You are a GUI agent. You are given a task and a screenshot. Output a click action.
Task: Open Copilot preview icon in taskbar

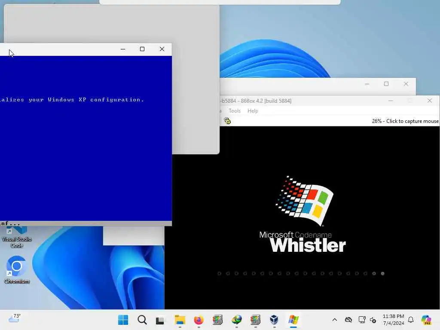click(426, 320)
